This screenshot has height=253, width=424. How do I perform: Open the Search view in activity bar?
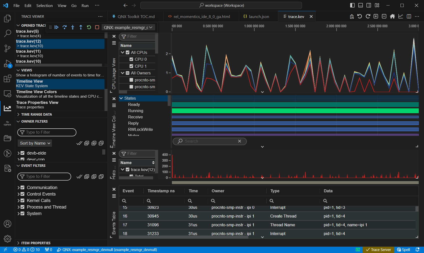[8, 33]
